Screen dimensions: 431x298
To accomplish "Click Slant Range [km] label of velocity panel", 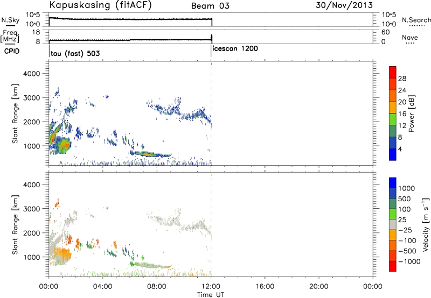I will 15,224.
